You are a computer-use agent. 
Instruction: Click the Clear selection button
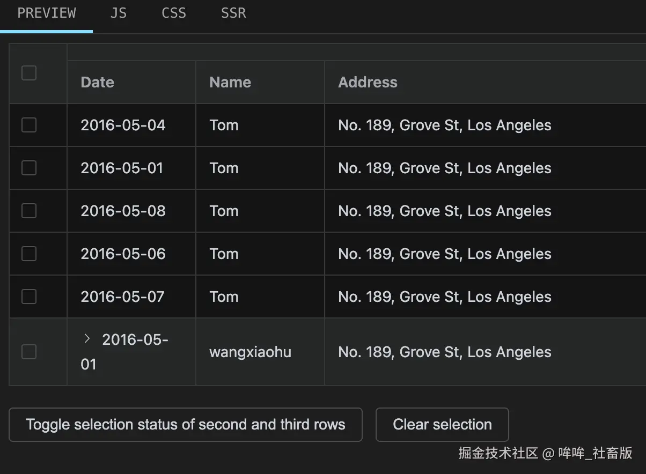[x=442, y=425]
